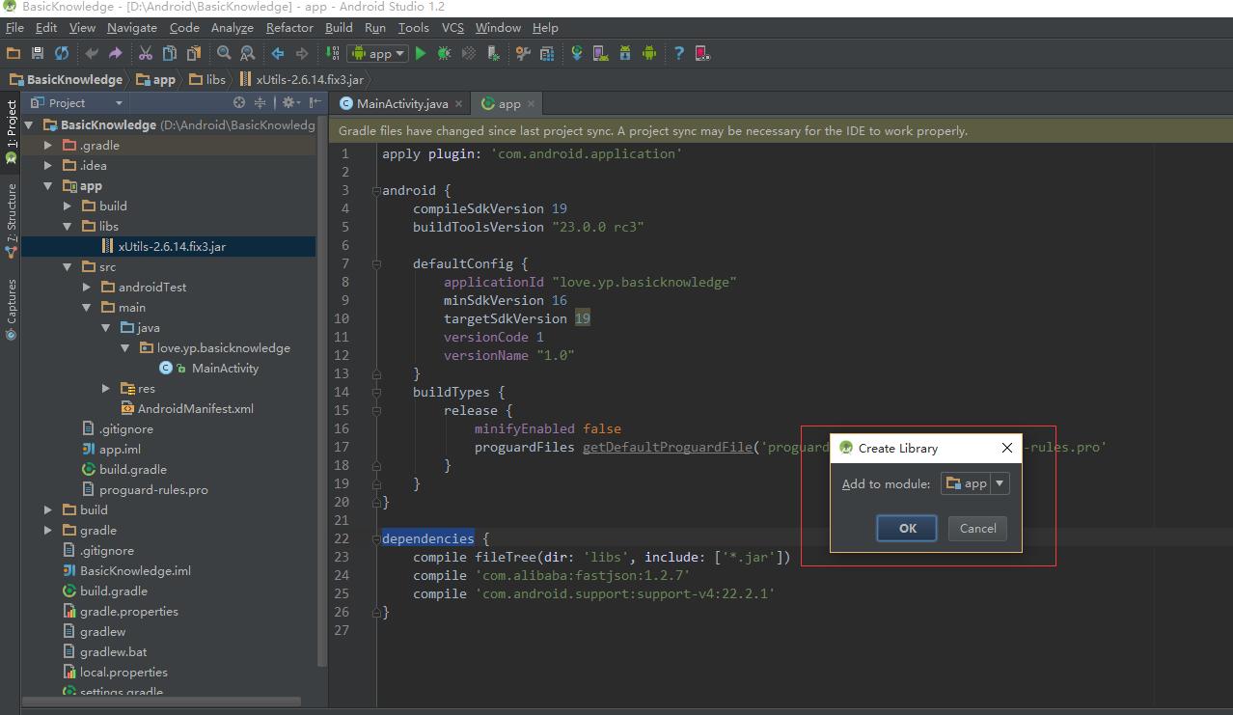Open the Android Device Monitor icon

click(x=649, y=53)
